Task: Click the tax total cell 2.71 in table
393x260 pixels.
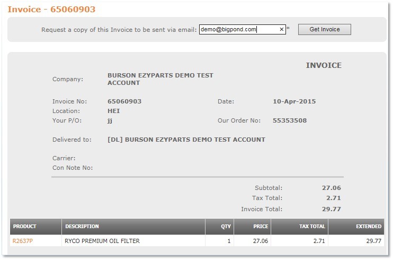Action: tap(299, 241)
